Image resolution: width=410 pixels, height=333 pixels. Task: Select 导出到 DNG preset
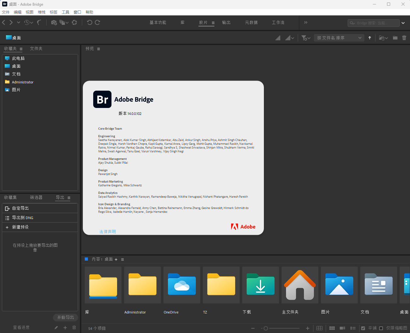point(40,217)
